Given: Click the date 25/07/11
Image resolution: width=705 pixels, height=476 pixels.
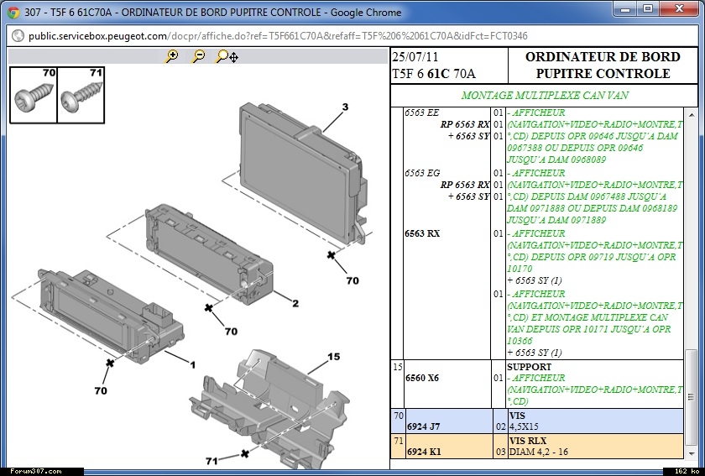Looking at the screenshot, I should pyautogui.click(x=415, y=57).
